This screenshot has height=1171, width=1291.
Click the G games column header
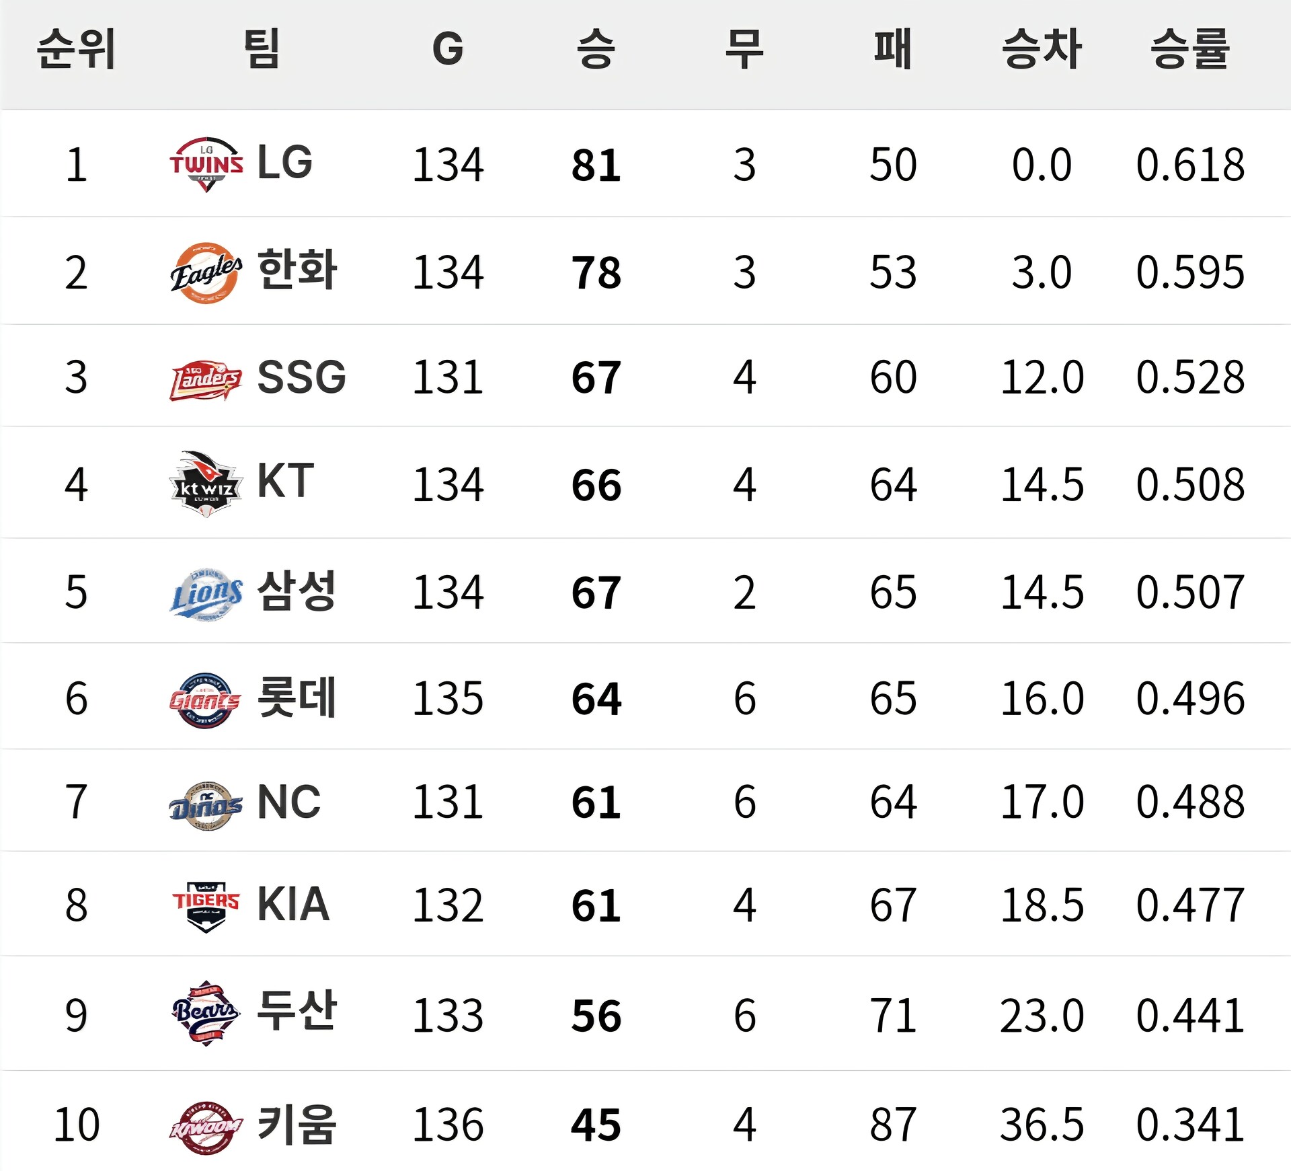point(448,49)
